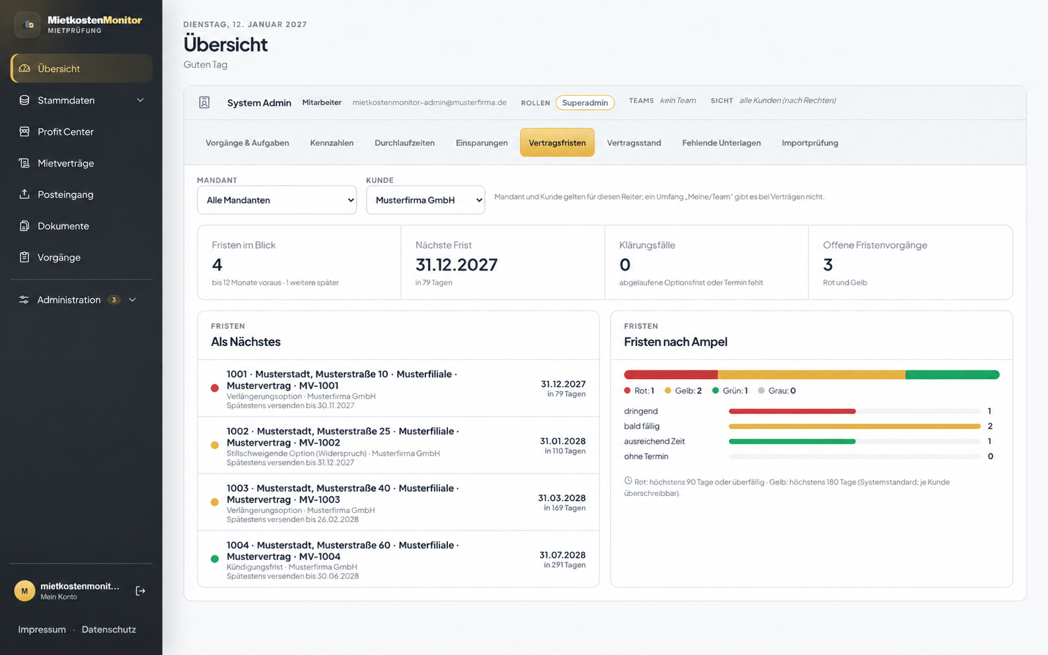1048x655 pixels.
Task: Select the Durchlaufzeiten tab
Action: coord(404,143)
